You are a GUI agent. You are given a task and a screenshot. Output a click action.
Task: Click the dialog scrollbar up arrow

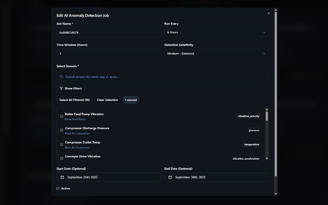pos(276,10)
